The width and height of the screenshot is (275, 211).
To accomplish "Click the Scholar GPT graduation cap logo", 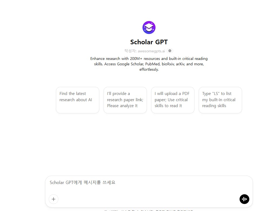I will point(149,28).
